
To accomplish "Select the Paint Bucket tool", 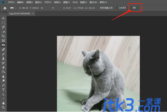I will 3,72.
